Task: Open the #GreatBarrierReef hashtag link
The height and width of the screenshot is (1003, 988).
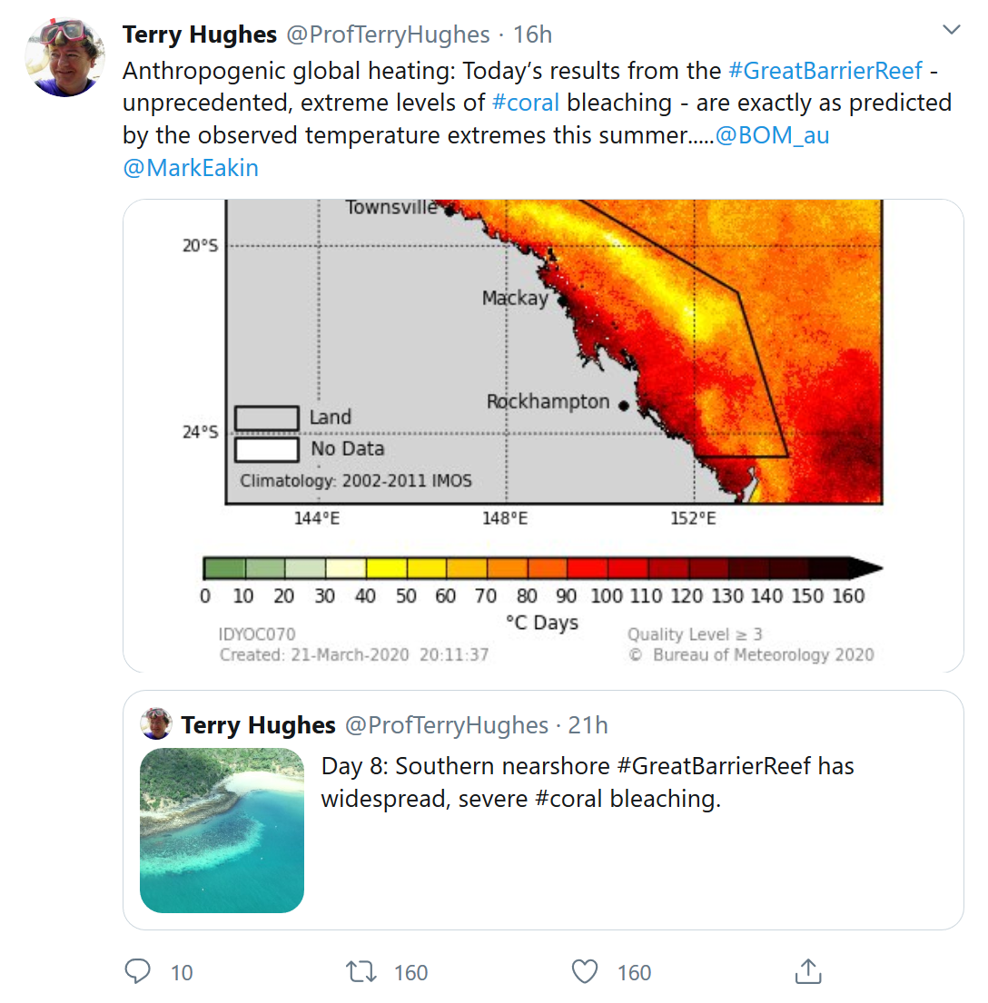Action: pyautogui.click(x=825, y=70)
